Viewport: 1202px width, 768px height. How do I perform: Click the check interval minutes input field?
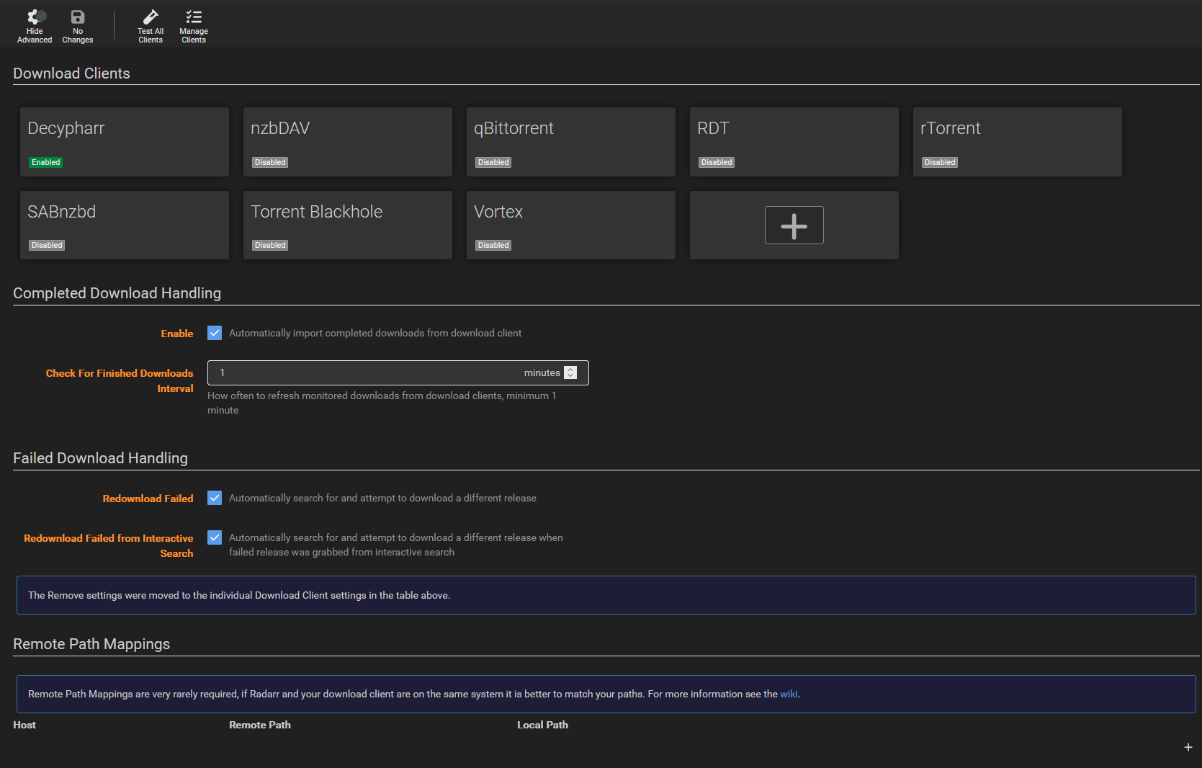[x=398, y=372]
